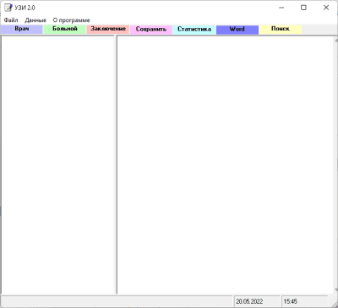Viewport: 338px width, 308px height.
Task: Open the О программе menu
Action: tap(71, 20)
